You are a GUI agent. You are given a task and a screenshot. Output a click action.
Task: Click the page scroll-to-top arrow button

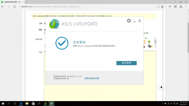pyautogui.click(x=161, y=87)
